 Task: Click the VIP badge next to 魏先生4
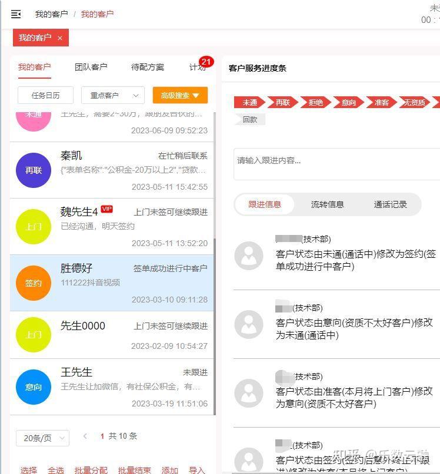[106, 209]
